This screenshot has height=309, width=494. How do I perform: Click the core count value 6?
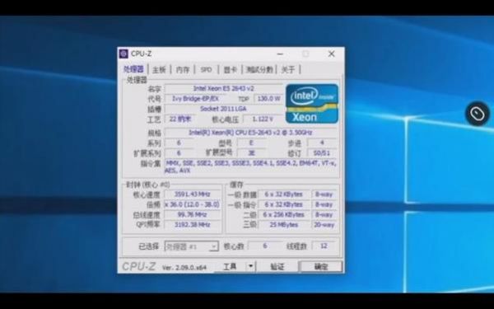coord(264,246)
